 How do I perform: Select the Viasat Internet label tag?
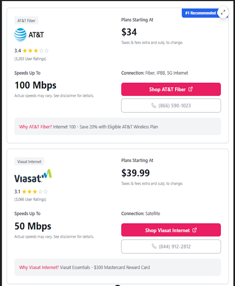(x=29, y=161)
